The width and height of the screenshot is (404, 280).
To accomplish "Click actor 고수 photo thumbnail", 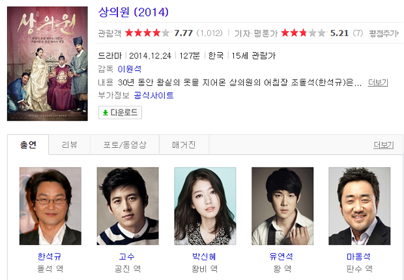I will (128, 206).
